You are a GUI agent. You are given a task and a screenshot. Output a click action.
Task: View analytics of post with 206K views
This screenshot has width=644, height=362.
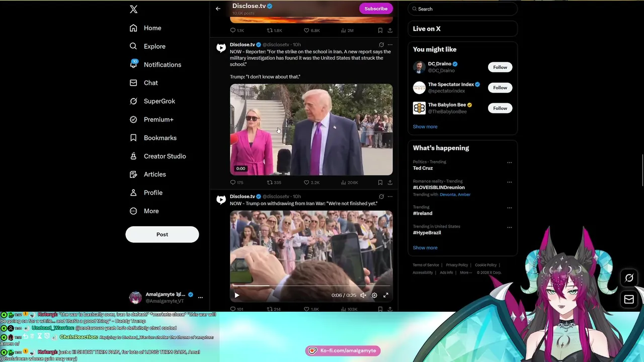[349, 183]
